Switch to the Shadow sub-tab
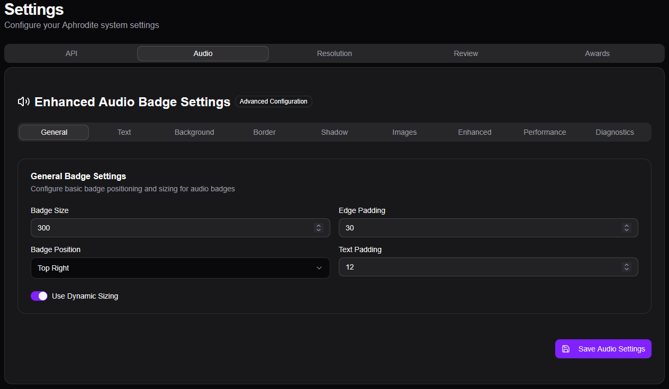Image resolution: width=669 pixels, height=389 pixels. [334, 132]
